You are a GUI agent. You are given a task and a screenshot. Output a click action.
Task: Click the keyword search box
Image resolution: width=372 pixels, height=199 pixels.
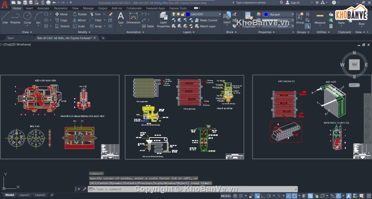coord(257,3)
